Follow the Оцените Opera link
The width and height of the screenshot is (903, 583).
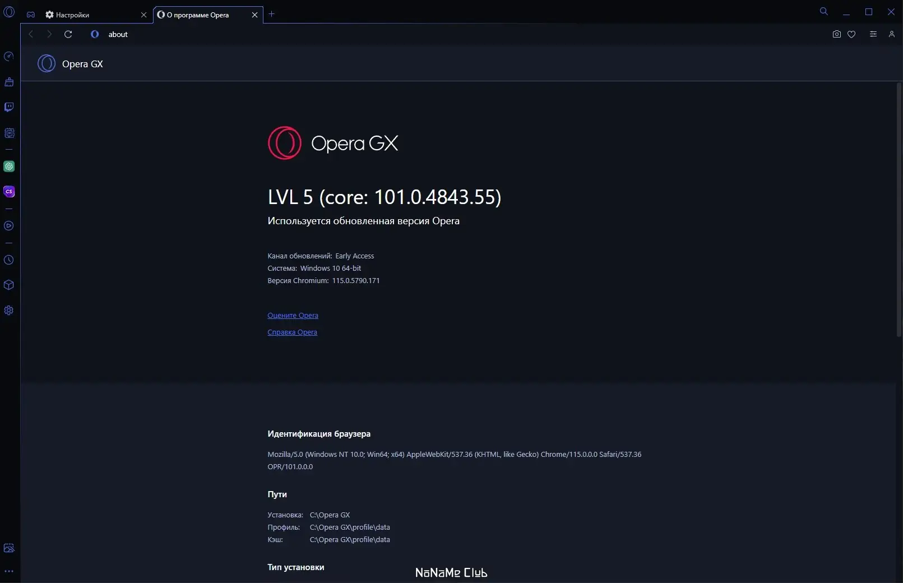pos(293,316)
